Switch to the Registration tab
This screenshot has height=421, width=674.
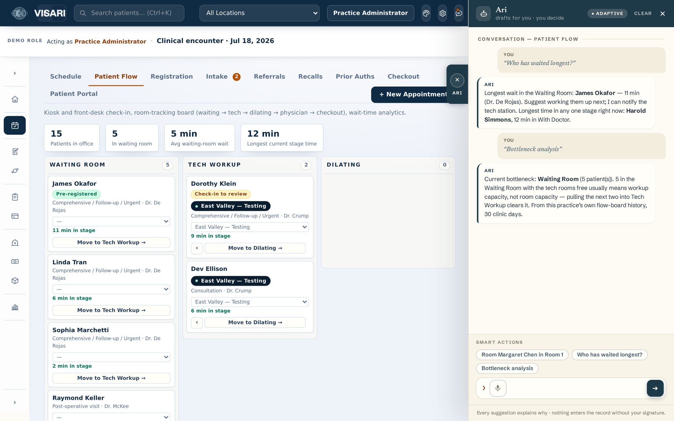pos(172,76)
